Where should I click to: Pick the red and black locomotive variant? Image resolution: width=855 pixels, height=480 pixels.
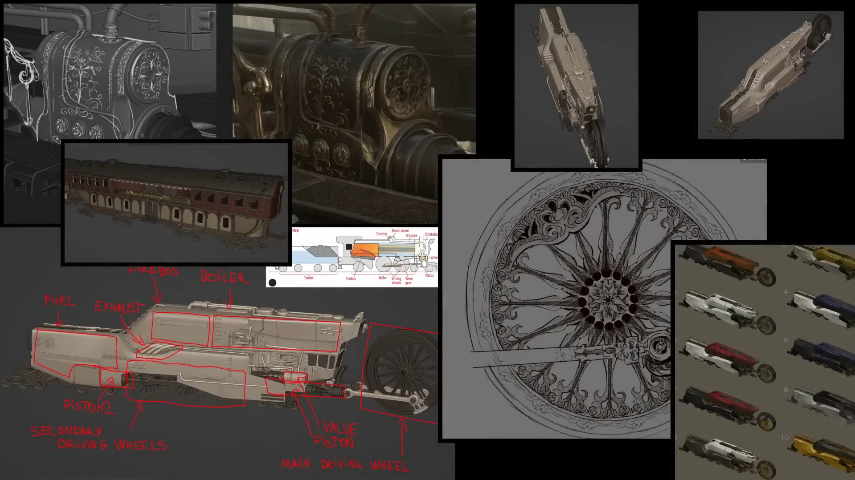pos(728,409)
